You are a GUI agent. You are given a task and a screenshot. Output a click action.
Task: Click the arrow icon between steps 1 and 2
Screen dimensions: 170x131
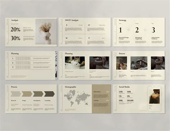[x=129, y=30]
